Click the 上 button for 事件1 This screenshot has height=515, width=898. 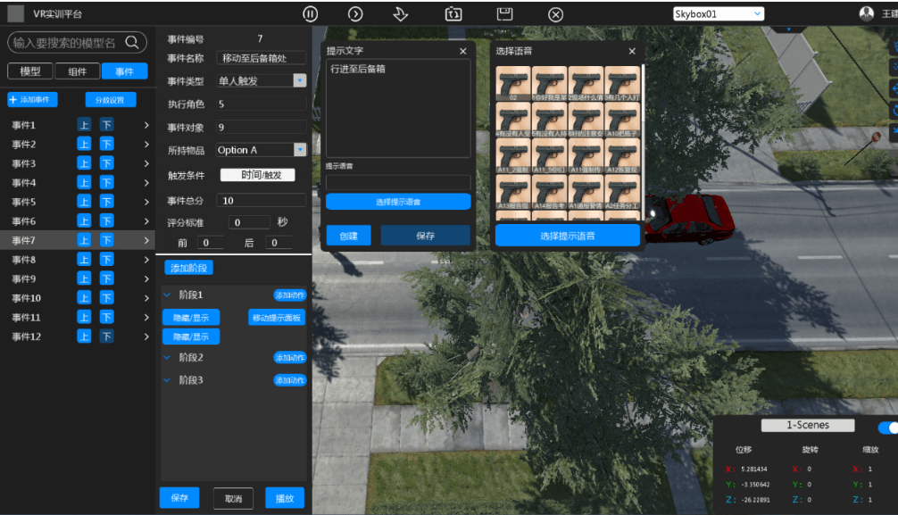coord(84,125)
